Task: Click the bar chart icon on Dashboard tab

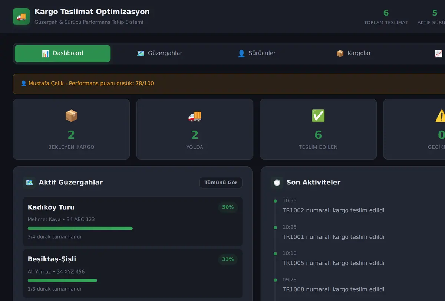Action: pyautogui.click(x=46, y=53)
